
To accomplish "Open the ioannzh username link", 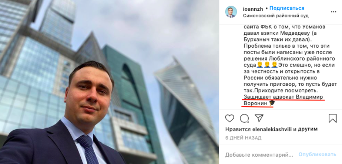I will pos(253,9).
